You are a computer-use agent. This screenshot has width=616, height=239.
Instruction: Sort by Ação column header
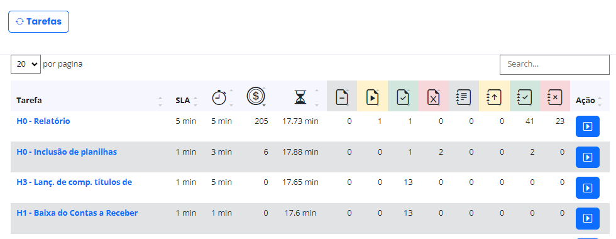pos(586,100)
